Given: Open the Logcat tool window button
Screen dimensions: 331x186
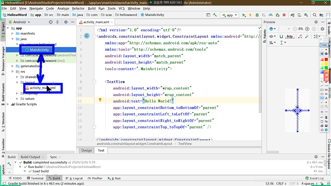Looking at the screenshot, I should (x=74, y=178).
